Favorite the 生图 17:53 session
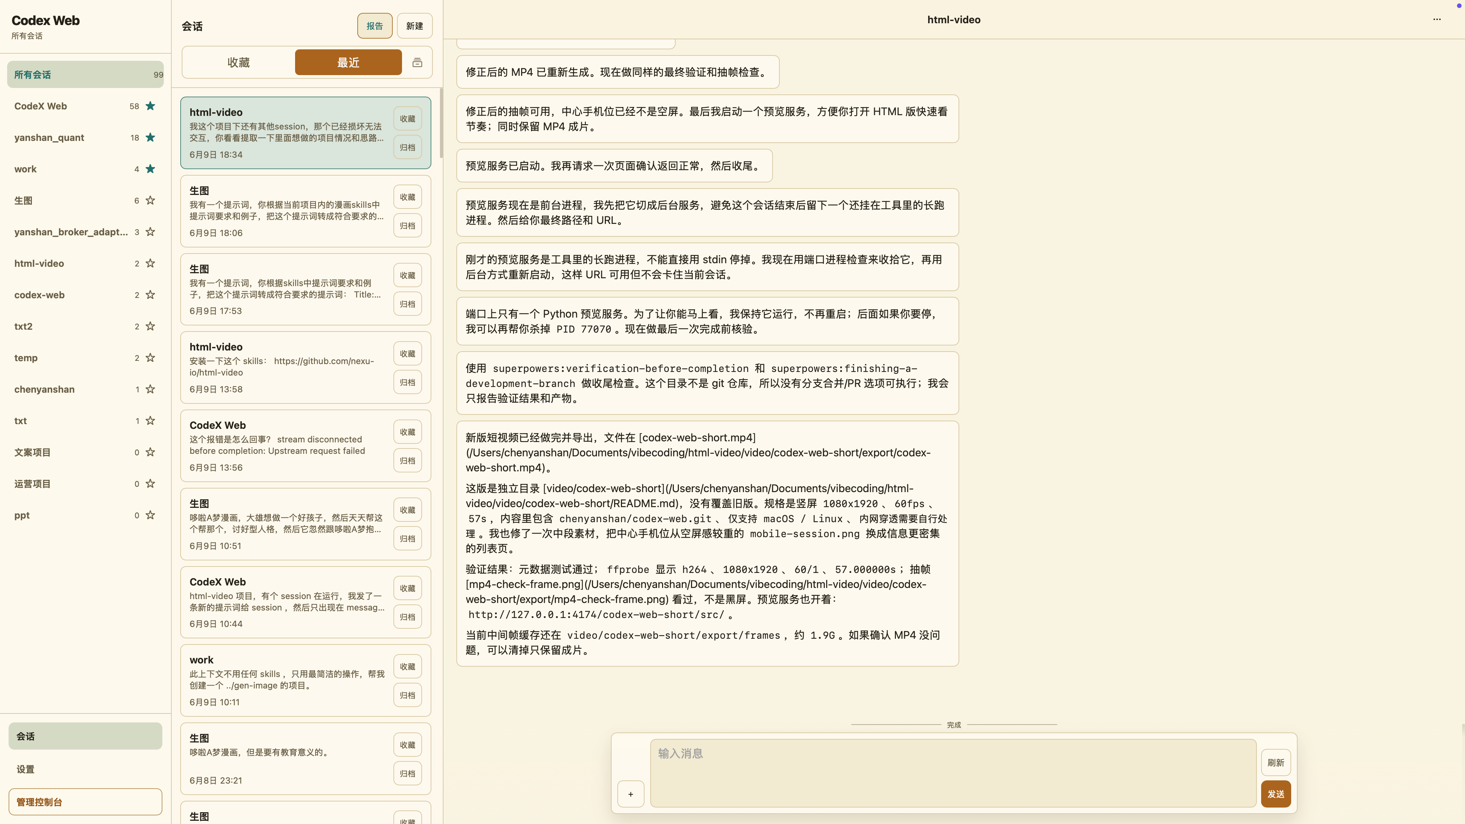 pyautogui.click(x=407, y=275)
